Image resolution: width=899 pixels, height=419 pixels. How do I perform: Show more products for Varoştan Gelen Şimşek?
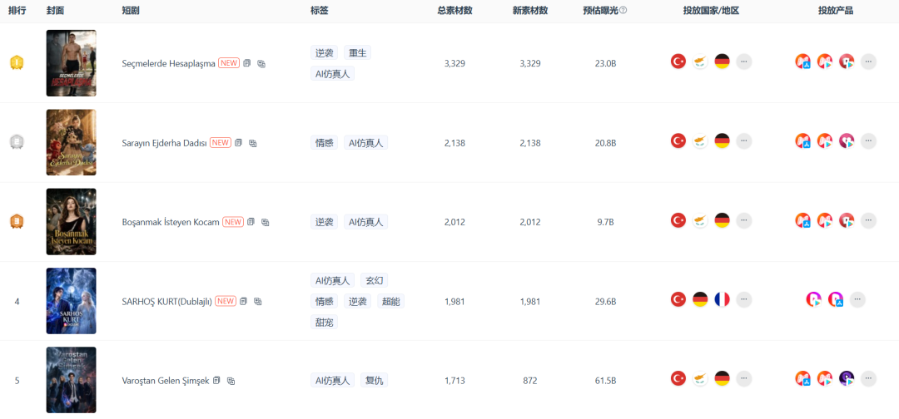pyautogui.click(x=868, y=377)
